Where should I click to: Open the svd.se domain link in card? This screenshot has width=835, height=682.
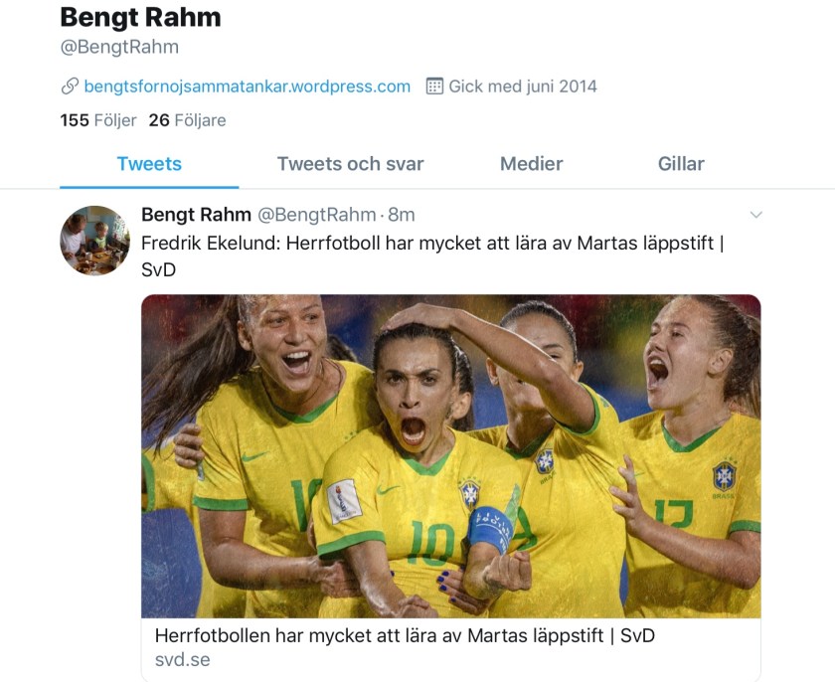point(183,659)
